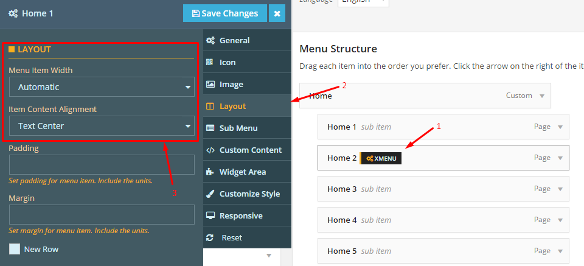Click the table icon beside Sub Menu
Screen dimensions: 584x266
pyautogui.click(x=210, y=128)
